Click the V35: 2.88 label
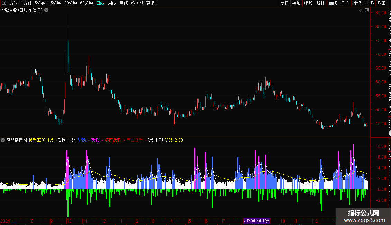This screenshot has height=225, width=391. coord(174,140)
